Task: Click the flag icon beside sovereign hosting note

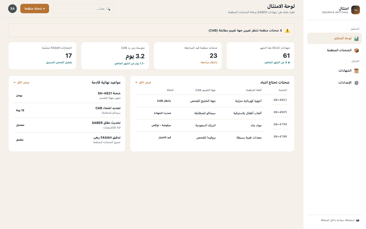Action: (x=358, y=221)
